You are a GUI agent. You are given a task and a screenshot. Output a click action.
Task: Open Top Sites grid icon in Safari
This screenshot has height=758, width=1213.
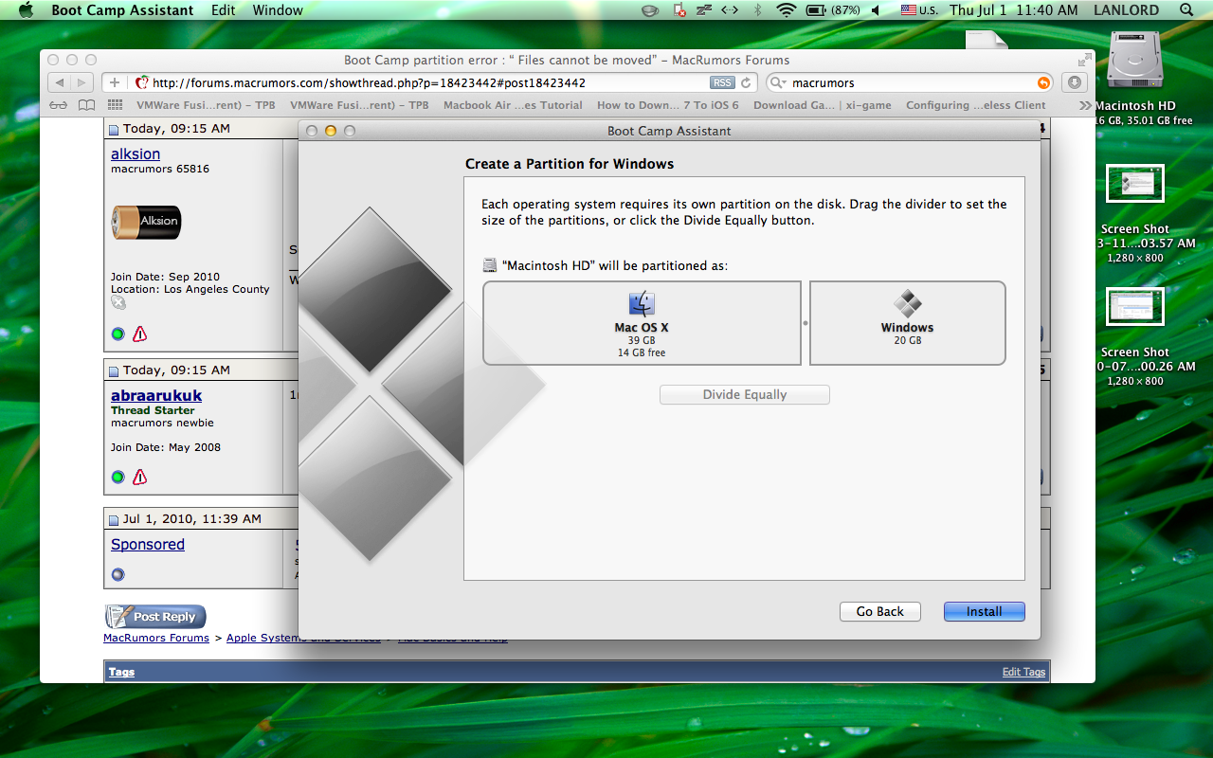tap(116, 105)
